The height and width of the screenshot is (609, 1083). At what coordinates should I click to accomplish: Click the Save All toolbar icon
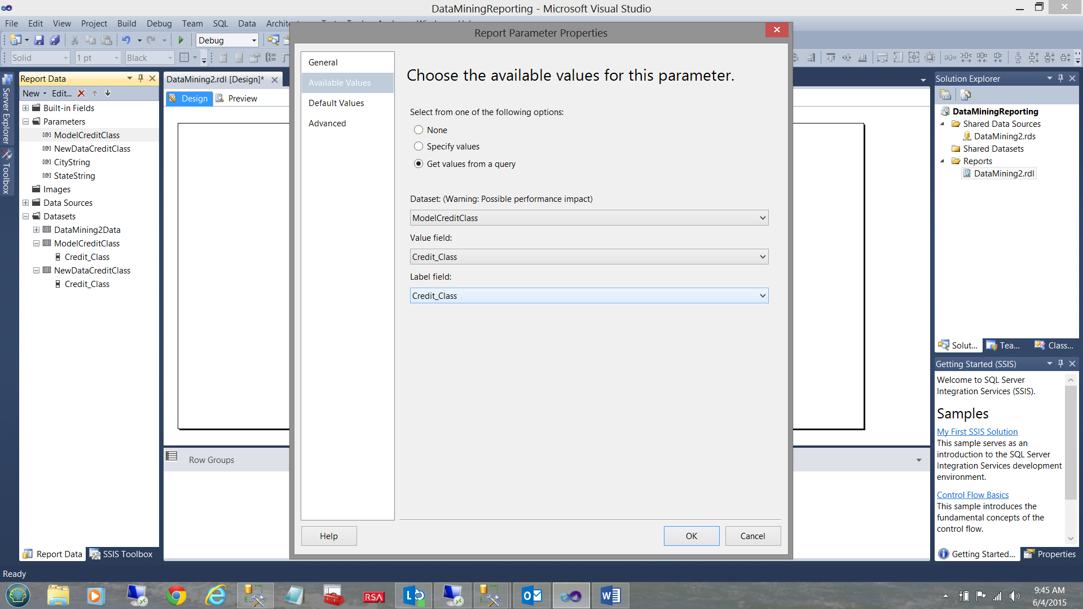[55, 40]
